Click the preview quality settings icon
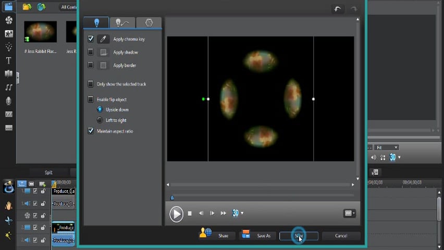This screenshot has width=444, height=250. 383,158
